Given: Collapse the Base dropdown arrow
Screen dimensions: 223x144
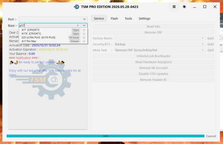Looking at the screenshot, I should [84, 25].
